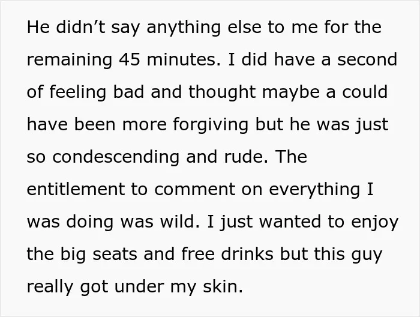Screen dimensions: 420x317
Task: Click the word "remaining" in the second line
Action: 69,60
